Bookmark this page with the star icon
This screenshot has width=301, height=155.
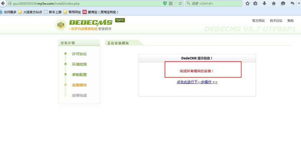pyautogui.click(x=248, y=3)
